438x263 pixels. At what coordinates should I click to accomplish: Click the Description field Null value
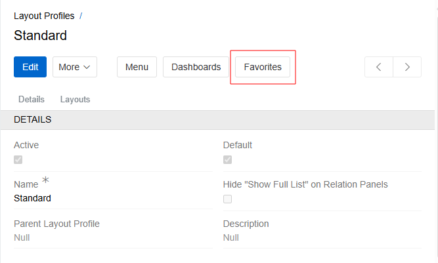[x=230, y=237]
